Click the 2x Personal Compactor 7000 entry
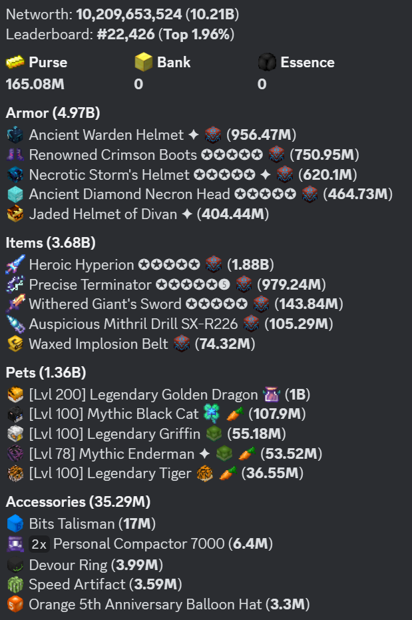 point(138,544)
